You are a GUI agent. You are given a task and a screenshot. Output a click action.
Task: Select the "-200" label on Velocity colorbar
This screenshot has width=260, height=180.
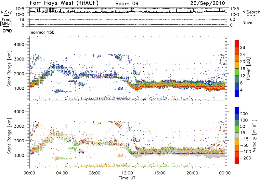pyautogui.click(x=245, y=158)
